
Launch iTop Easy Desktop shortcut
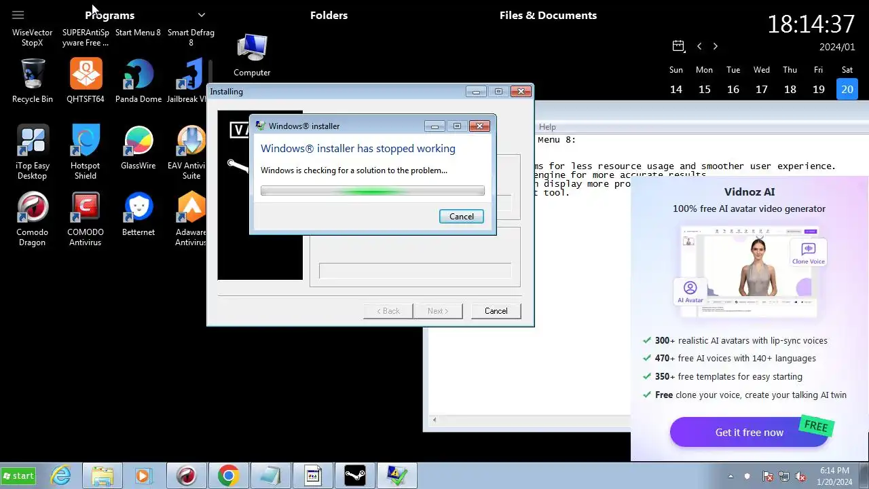tap(33, 152)
